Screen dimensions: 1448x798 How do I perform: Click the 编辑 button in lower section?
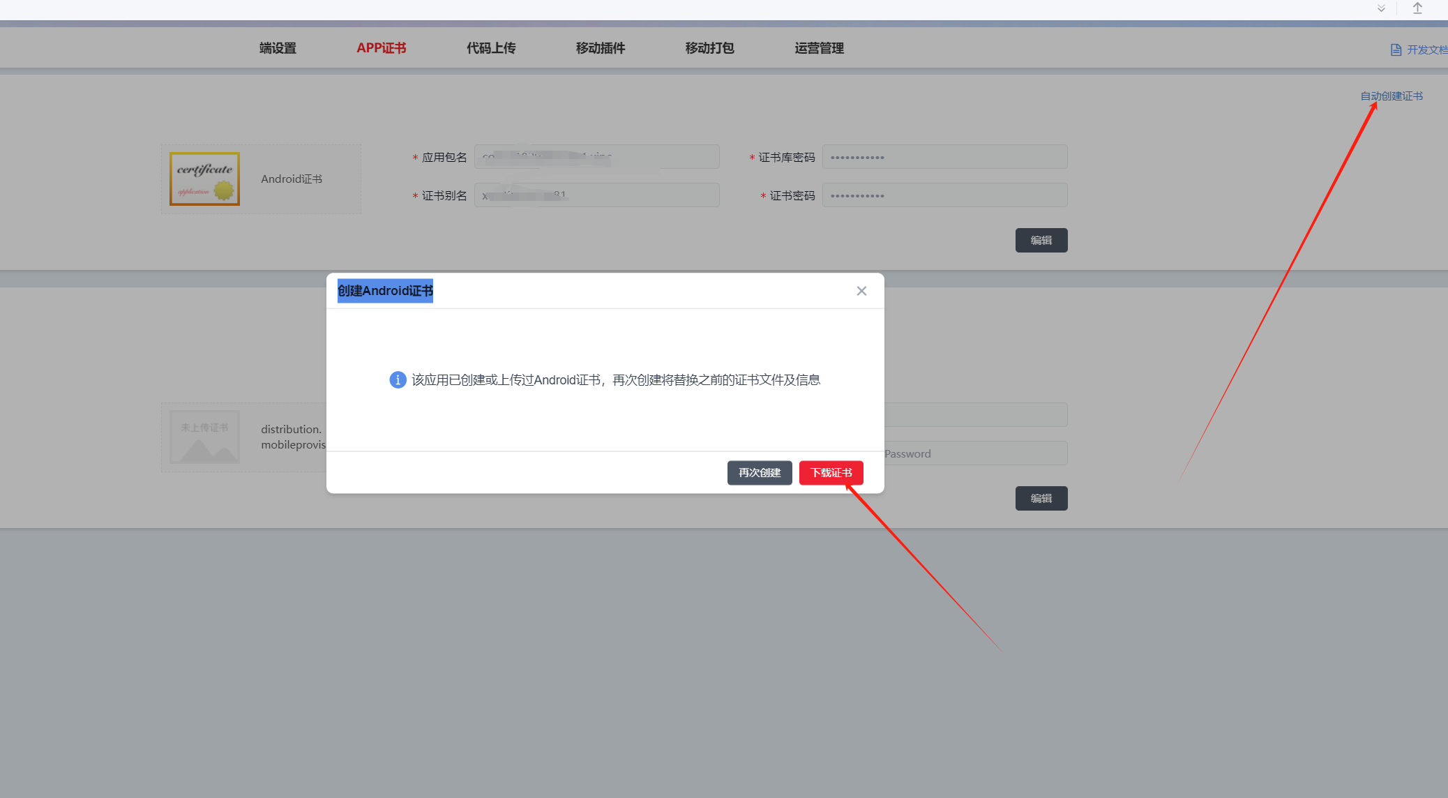1041,498
